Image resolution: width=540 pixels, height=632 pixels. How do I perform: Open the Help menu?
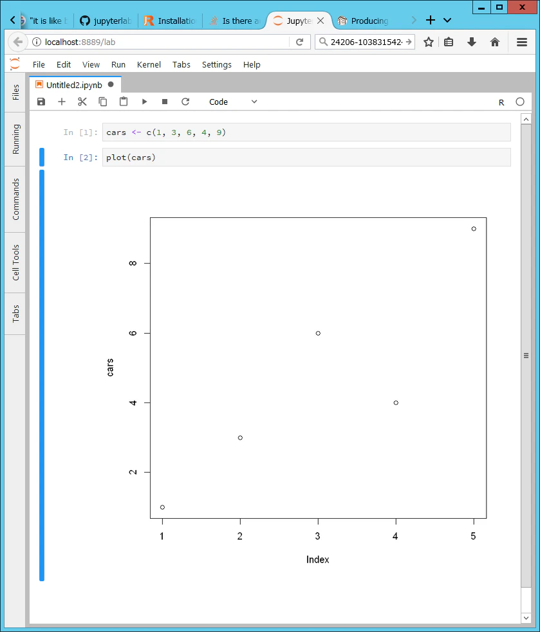(252, 64)
